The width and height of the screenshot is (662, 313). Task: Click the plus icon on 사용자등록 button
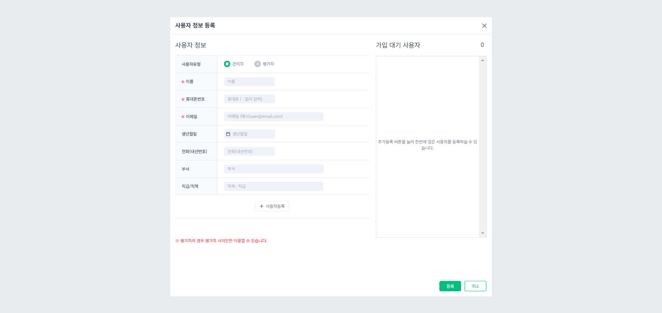(x=262, y=206)
